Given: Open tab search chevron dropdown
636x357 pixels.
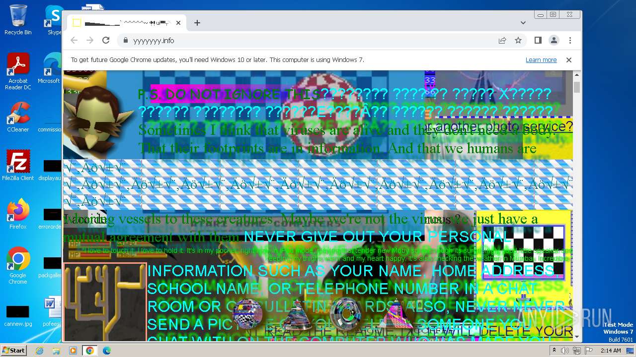Looking at the screenshot, I should pos(523,23).
